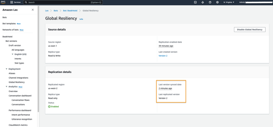The width and height of the screenshot is (273, 127).
Task: Open the N. Virginia region dropdown
Action: point(229,2)
